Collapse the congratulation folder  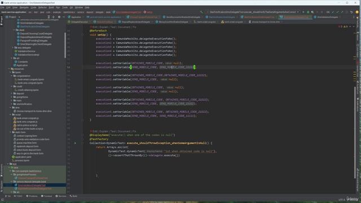pos(12,76)
